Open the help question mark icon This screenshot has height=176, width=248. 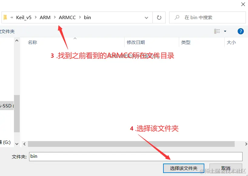point(240,31)
